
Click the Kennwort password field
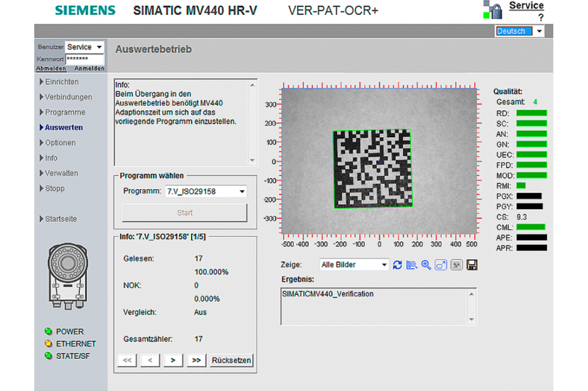pyautogui.click(x=85, y=59)
